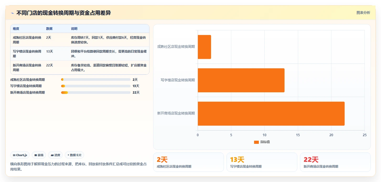The image size is (381, 182).
Task: Click x-axis tick label 25
Action: [364, 135]
